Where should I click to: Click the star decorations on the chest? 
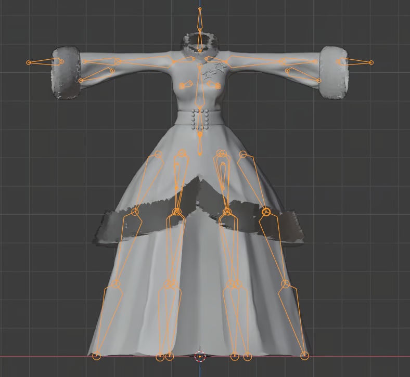click(x=215, y=70)
